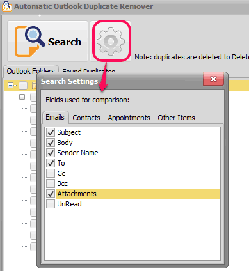This screenshot has width=249, height=271.
Task: Switch to the Contacts tab
Action: [x=86, y=118]
